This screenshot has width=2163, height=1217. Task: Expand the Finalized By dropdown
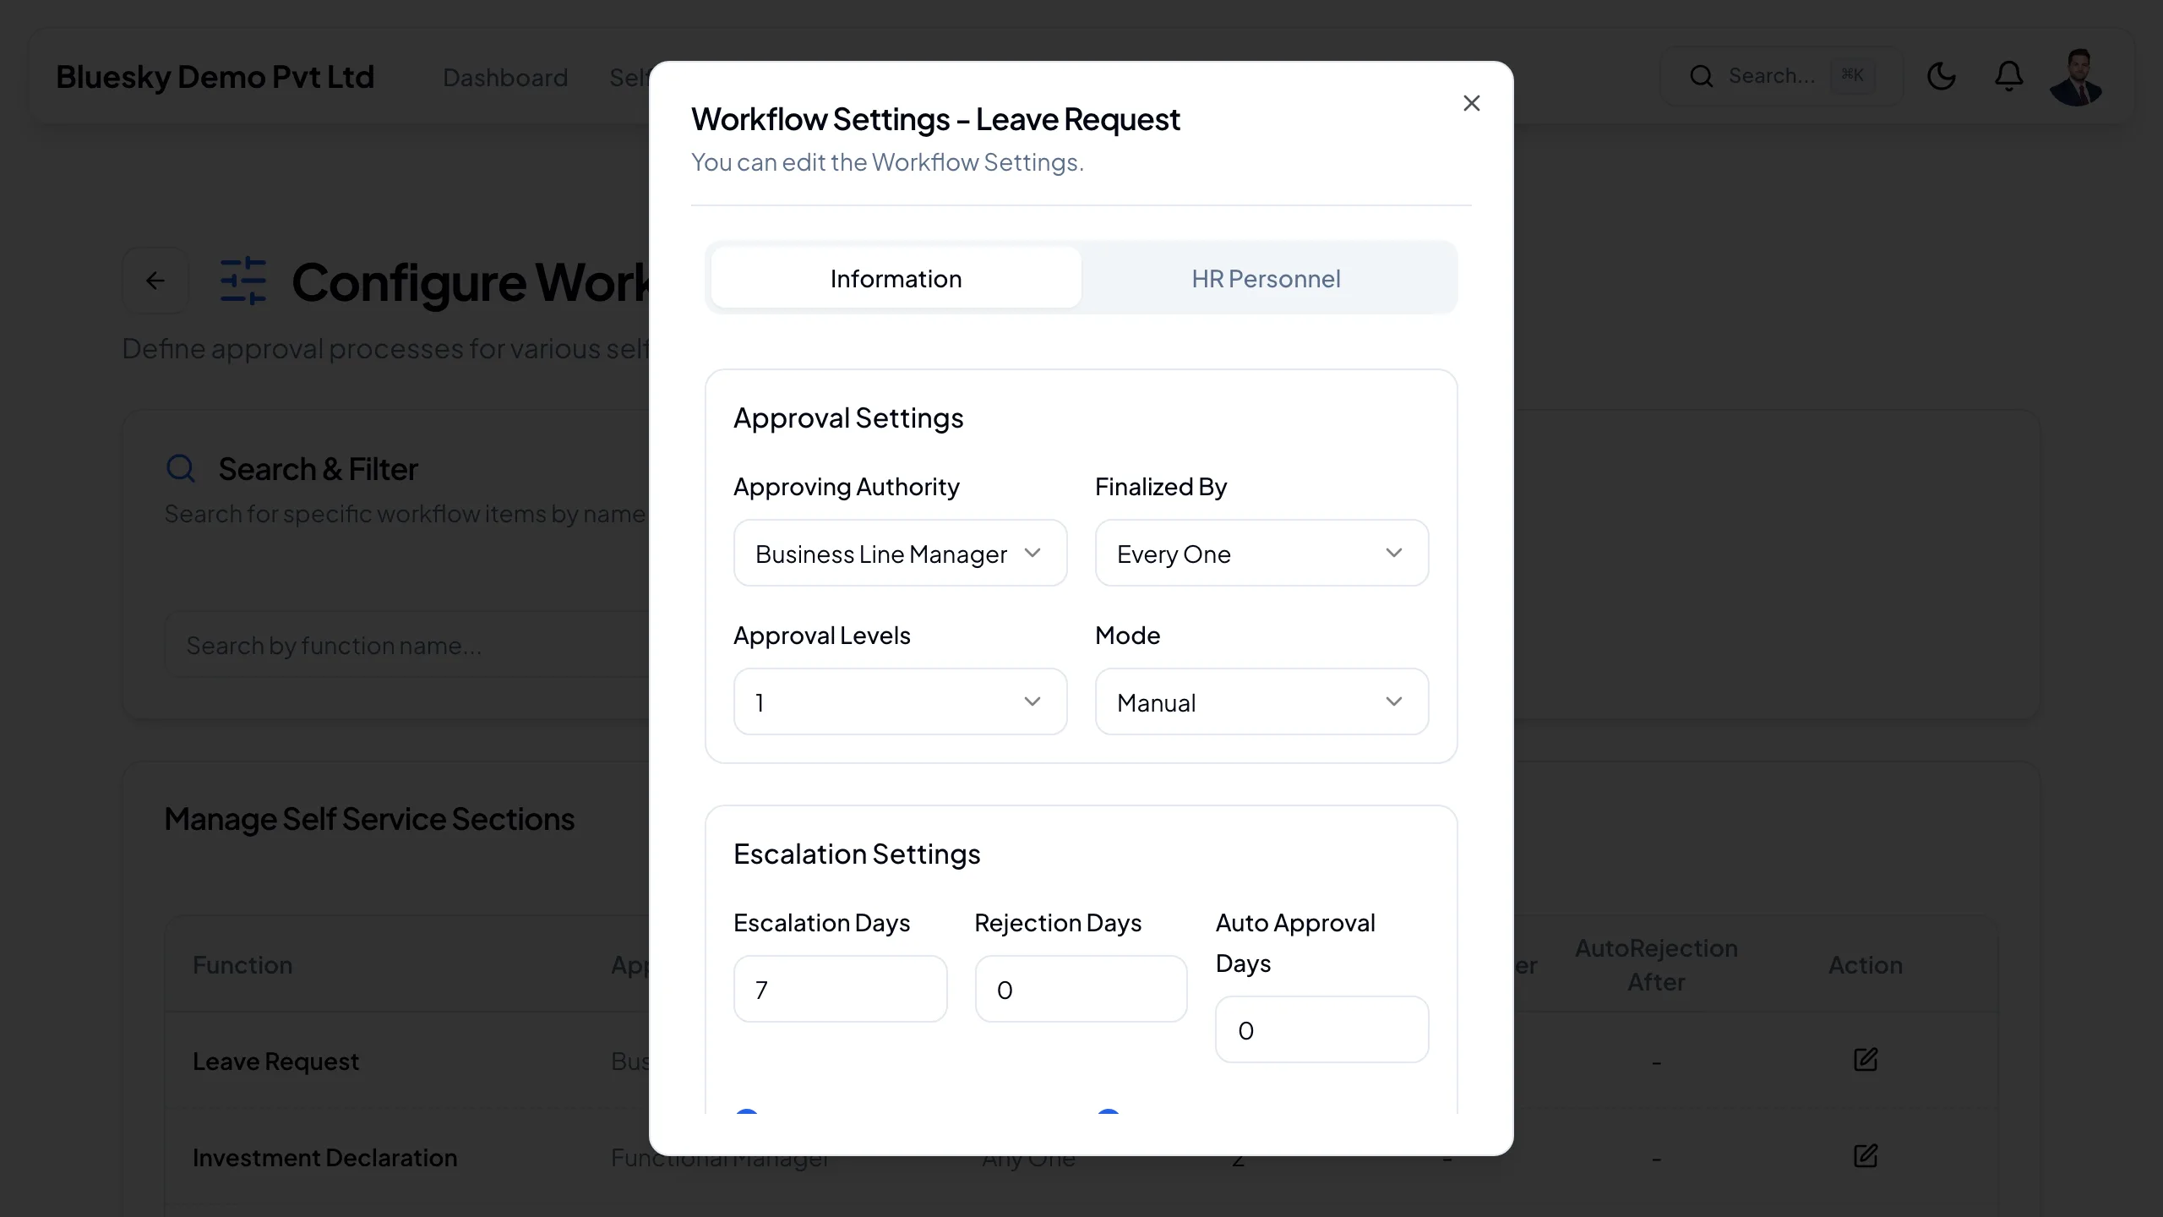coord(1261,554)
